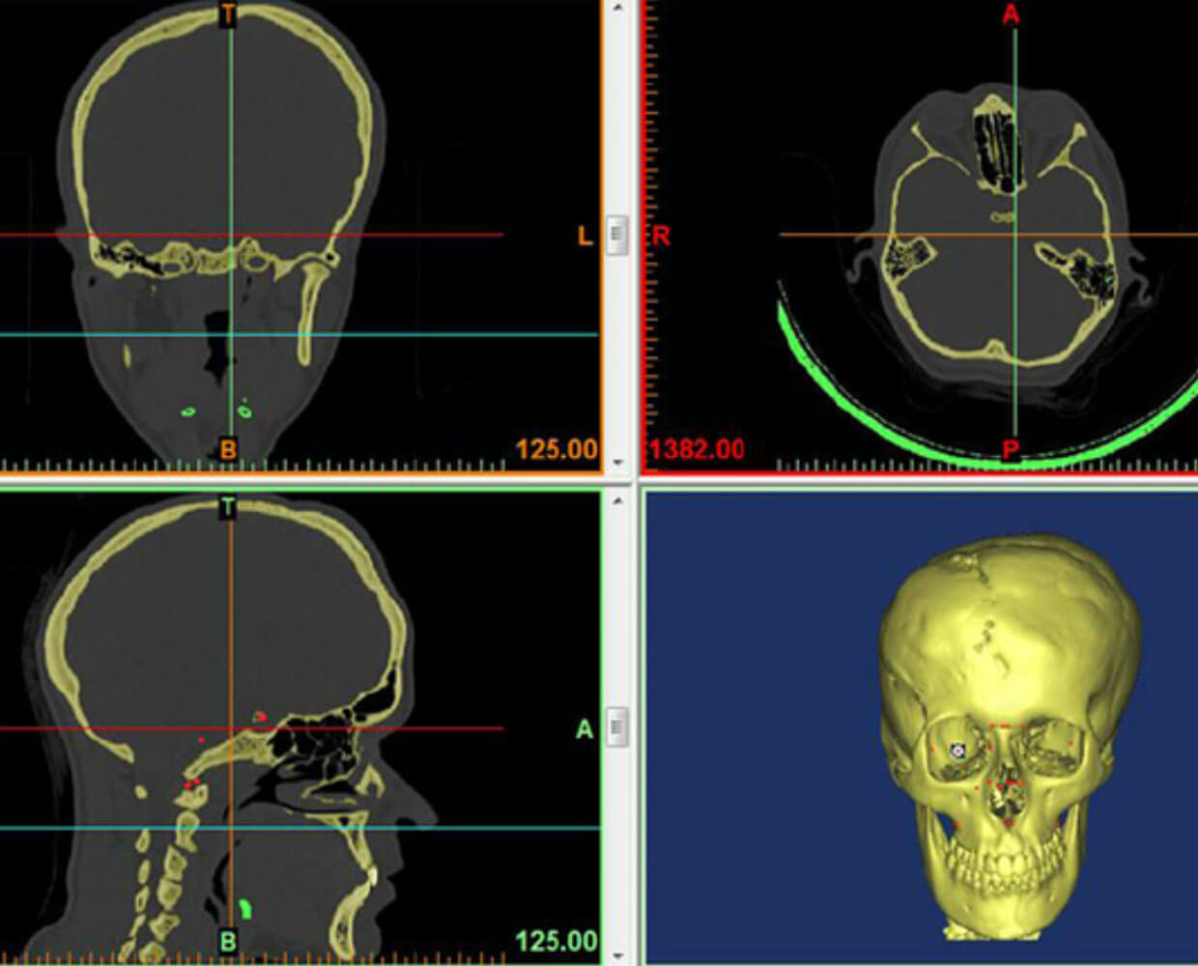Click the red P label in axial view
The height and width of the screenshot is (966, 1198).
[x=1011, y=449]
